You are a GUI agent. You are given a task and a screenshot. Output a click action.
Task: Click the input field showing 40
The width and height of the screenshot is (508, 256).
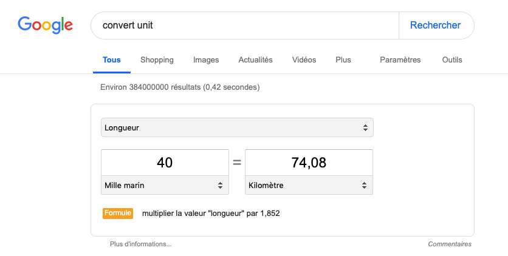pos(165,163)
